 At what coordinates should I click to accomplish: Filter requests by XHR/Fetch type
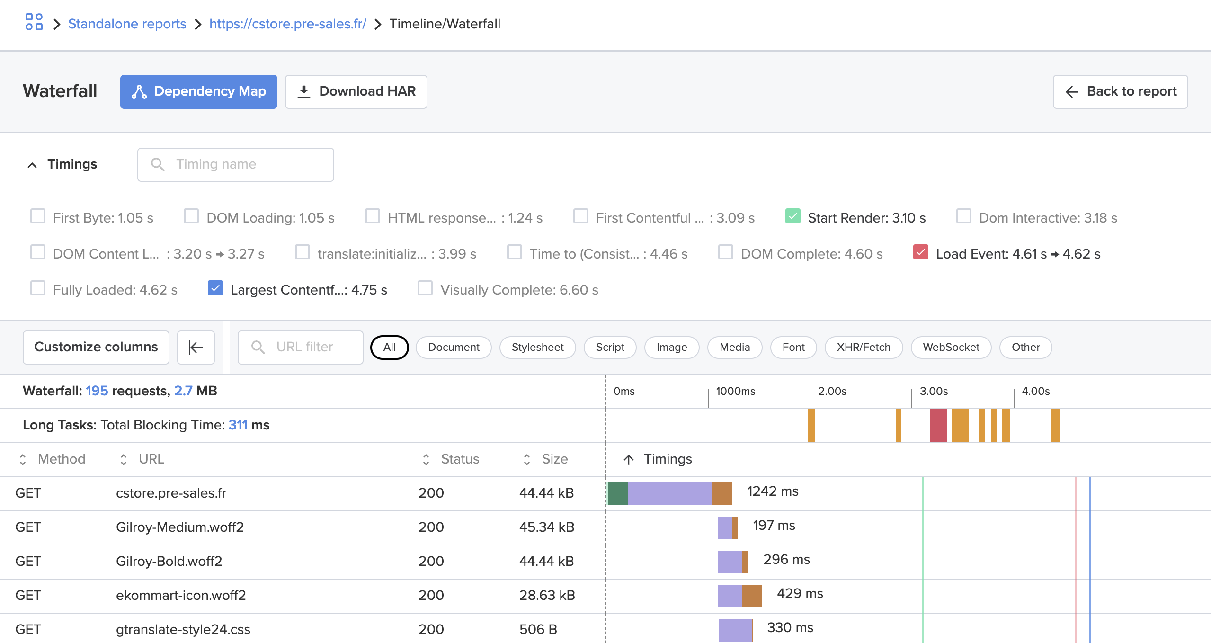pyautogui.click(x=864, y=347)
